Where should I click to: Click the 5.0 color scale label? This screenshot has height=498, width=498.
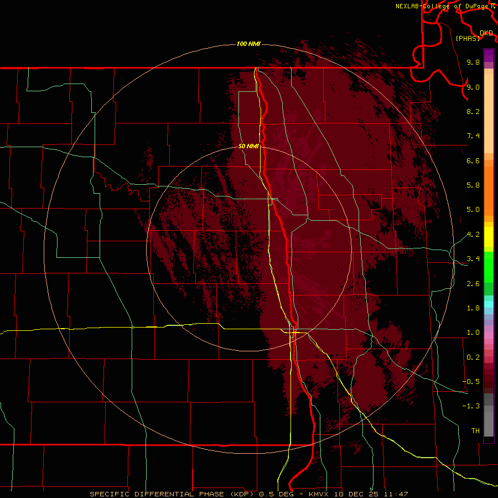[x=473, y=210]
